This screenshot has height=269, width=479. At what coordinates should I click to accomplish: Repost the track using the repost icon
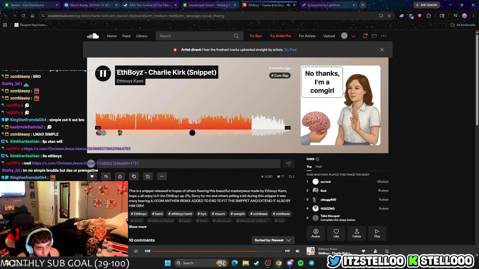click(x=106, y=176)
